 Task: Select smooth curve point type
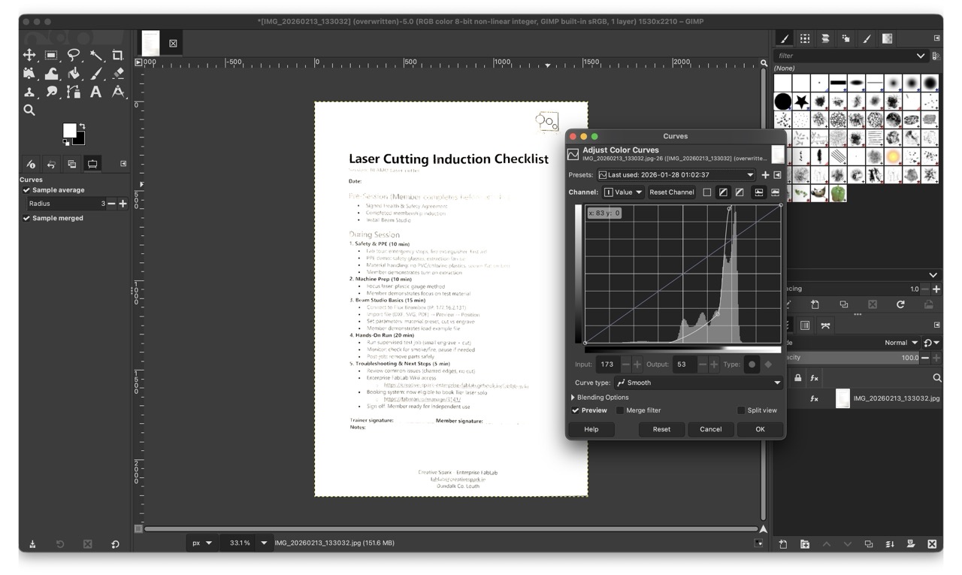[751, 365]
